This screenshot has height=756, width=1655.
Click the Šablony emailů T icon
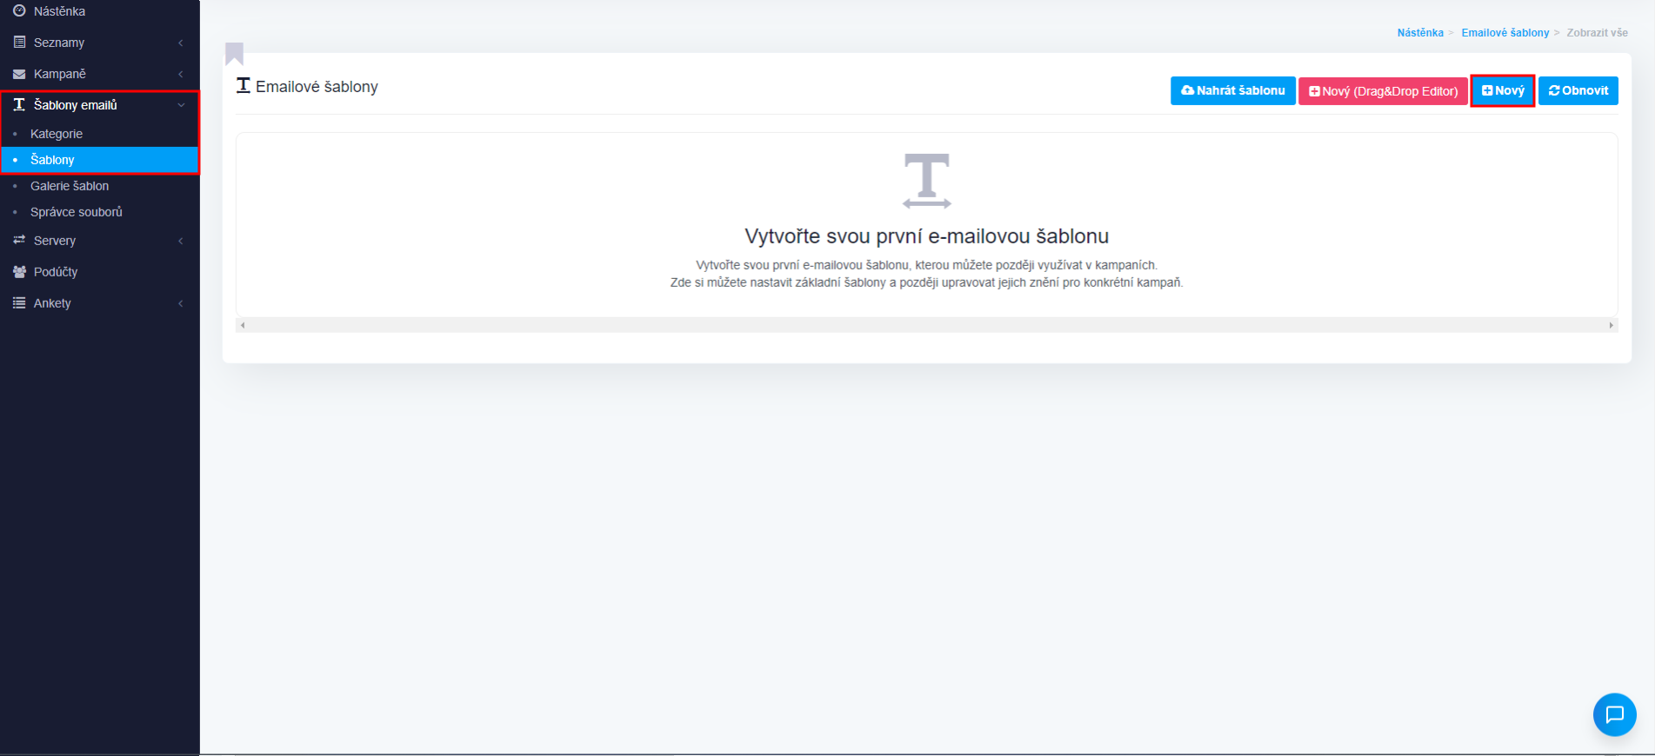coord(19,104)
